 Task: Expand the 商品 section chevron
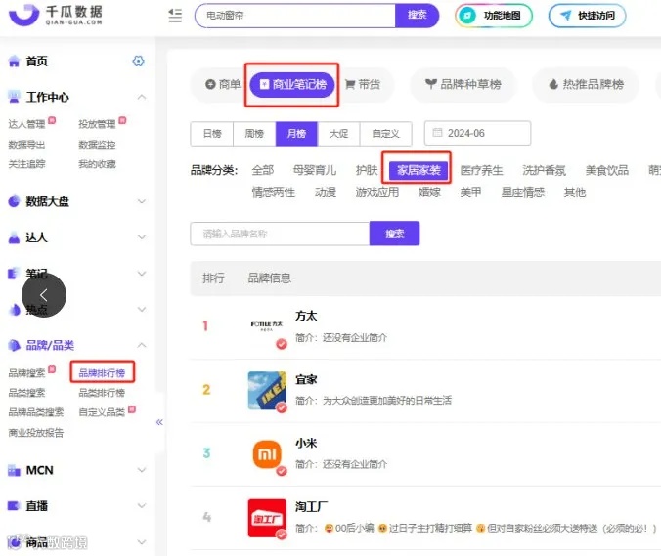[x=142, y=542]
